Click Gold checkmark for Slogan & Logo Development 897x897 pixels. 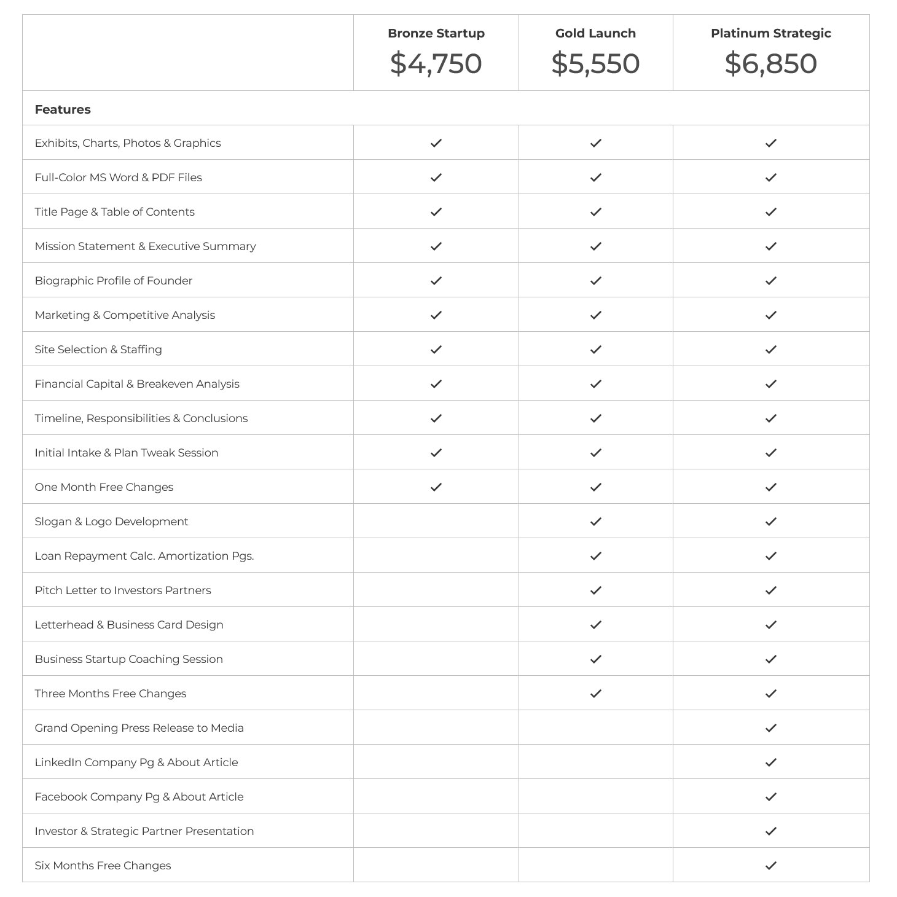tap(595, 522)
